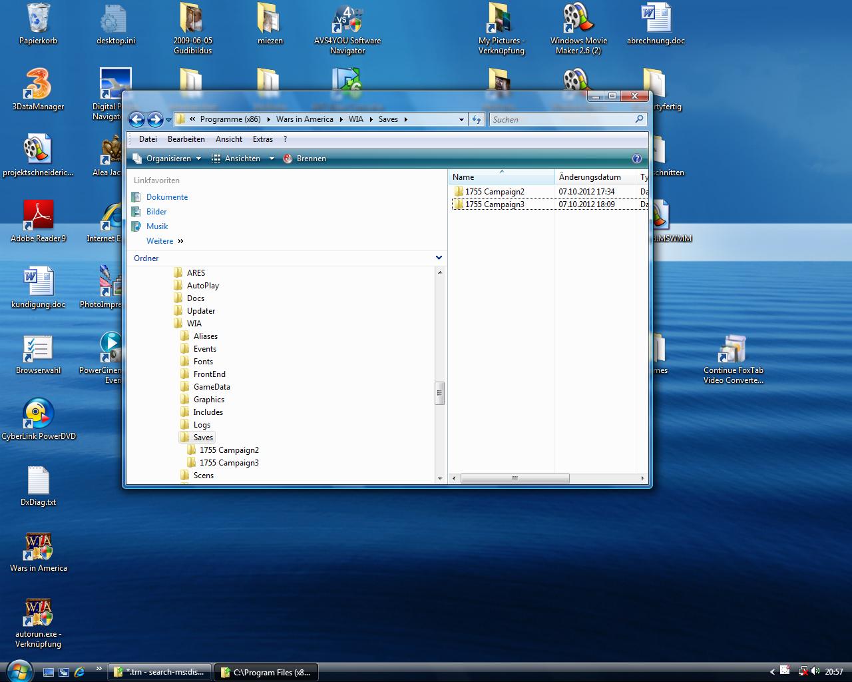Viewport: 852px width, 682px height.
Task: Select the Wars in America desktop shortcut
Action: point(38,546)
